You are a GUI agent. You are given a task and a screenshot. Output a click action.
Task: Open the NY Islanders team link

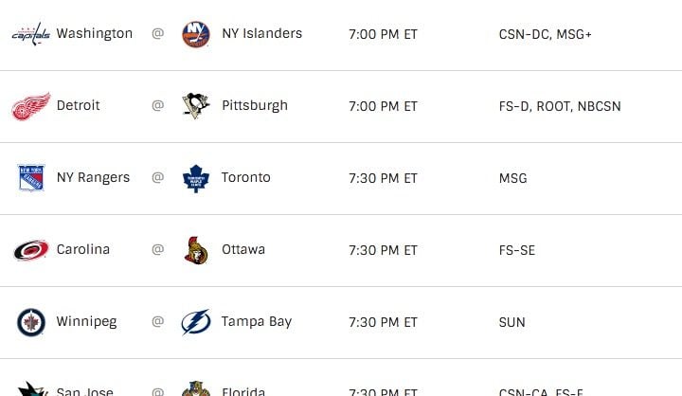click(x=261, y=33)
